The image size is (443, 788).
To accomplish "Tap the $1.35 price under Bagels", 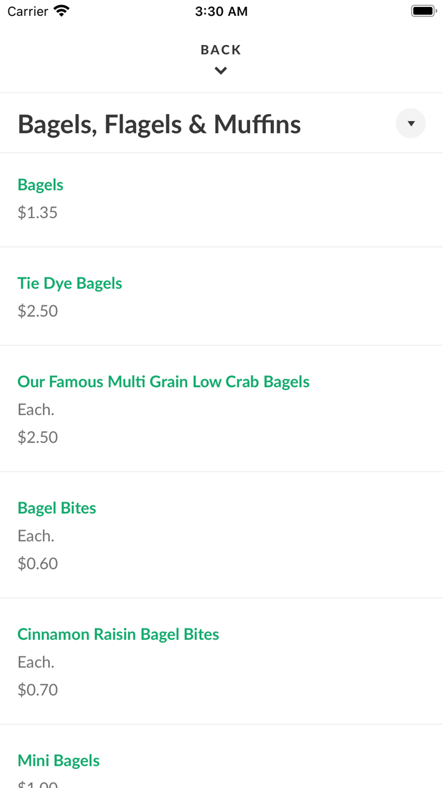I will pos(37,212).
